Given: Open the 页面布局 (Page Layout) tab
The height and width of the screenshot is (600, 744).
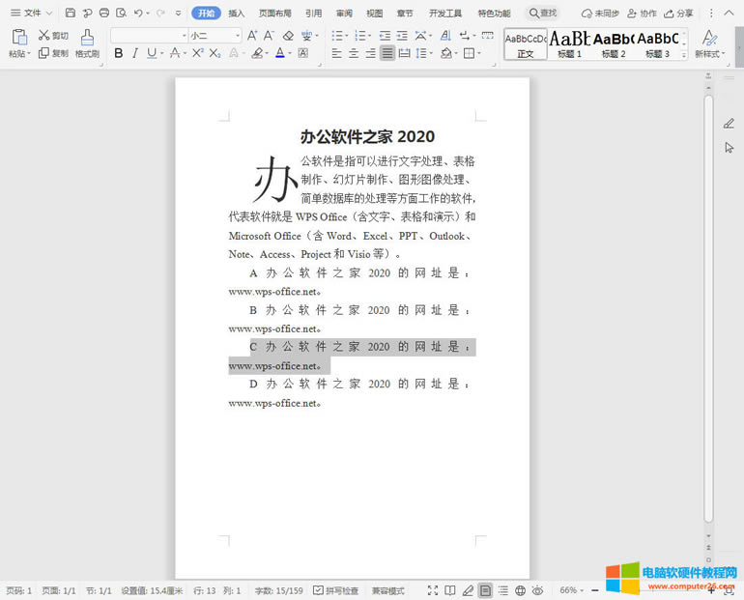Looking at the screenshot, I should click(x=274, y=14).
